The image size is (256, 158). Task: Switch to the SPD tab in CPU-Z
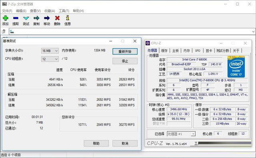pos(198,50)
